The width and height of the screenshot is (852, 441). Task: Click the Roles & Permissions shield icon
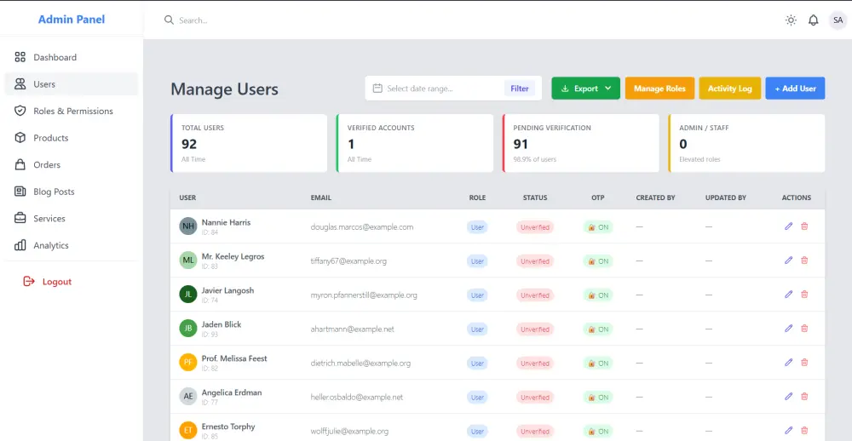[20, 111]
